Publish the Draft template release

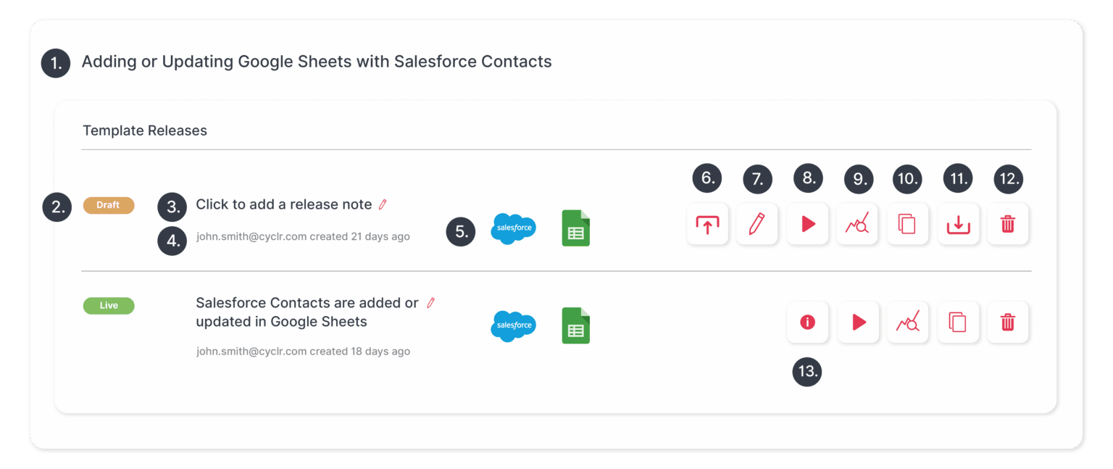pos(707,224)
